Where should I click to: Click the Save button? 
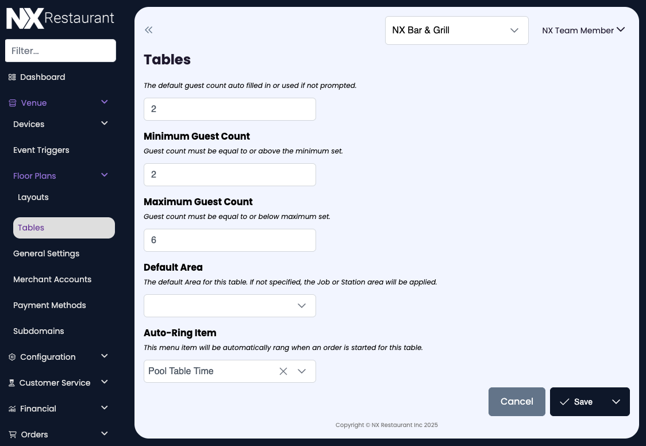pyautogui.click(x=577, y=402)
